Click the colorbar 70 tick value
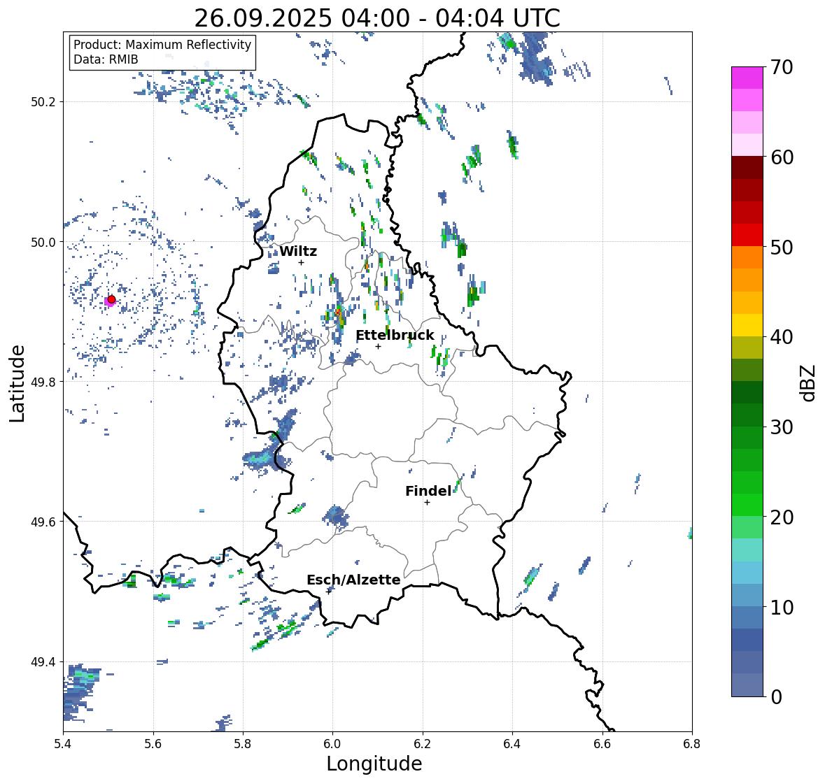The width and height of the screenshot is (825, 781). tap(781, 67)
